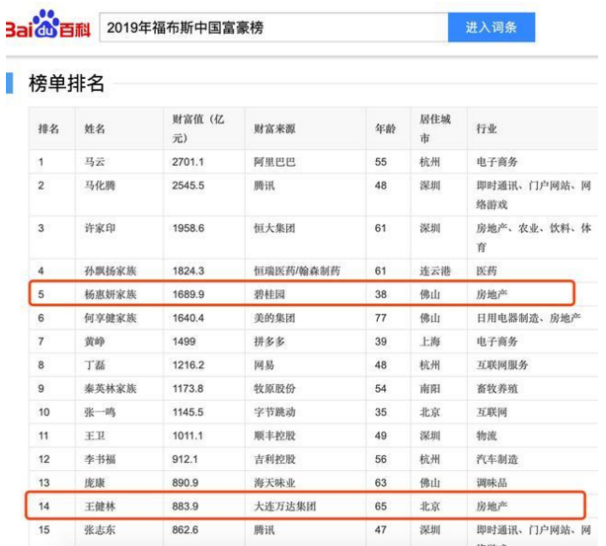Click the 进入词条 button
Screen dimensions: 606x546
point(492,27)
